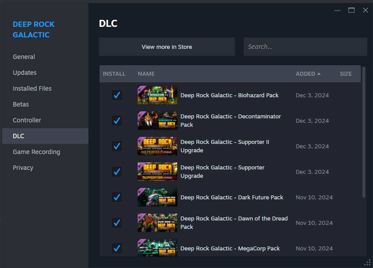Viewport: 373px width, 268px height.
Task: Go to Game Recording settings
Action: [x=37, y=152]
